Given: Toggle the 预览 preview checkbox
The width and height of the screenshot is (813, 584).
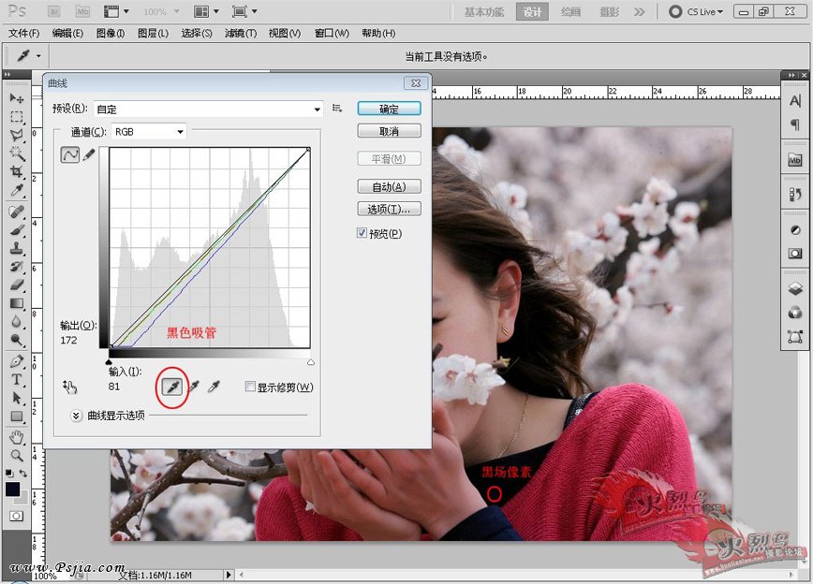Looking at the screenshot, I should click(362, 233).
